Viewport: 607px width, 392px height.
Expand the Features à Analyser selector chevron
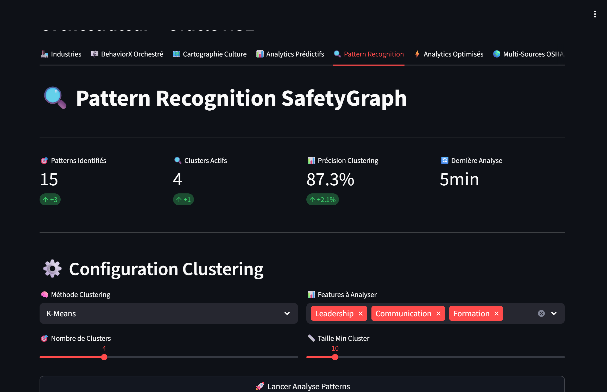click(x=554, y=313)
